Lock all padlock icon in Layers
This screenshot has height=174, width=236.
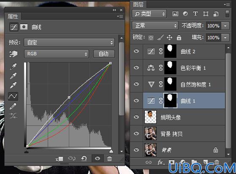click(179, 37)
